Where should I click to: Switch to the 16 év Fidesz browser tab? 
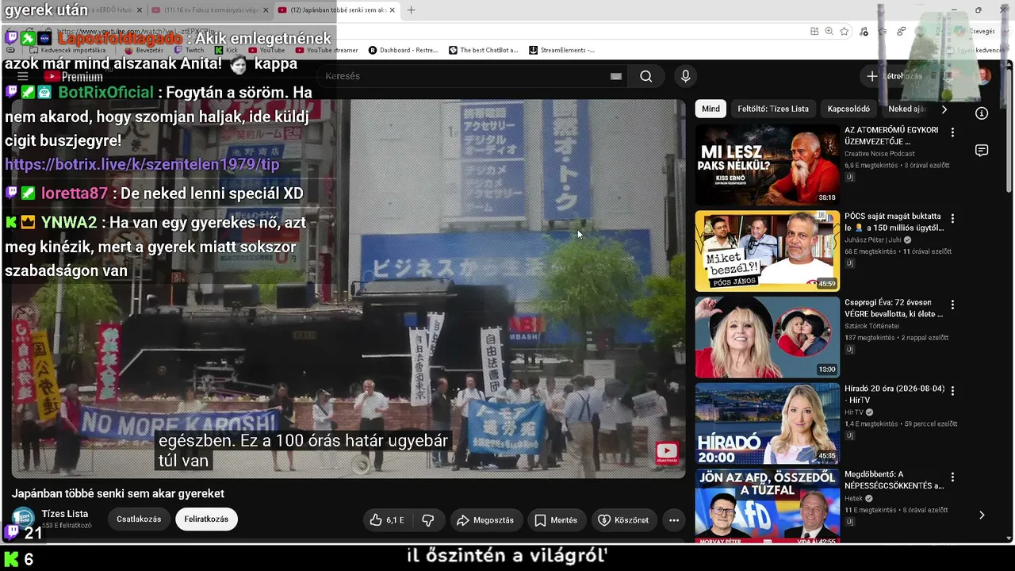210,10
